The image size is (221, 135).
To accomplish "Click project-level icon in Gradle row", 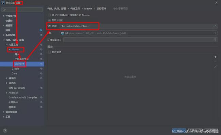I will coord(41,69).
